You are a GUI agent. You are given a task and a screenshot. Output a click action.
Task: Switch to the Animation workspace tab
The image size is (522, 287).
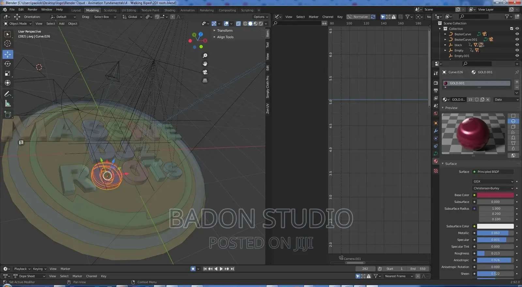[187, 10]
